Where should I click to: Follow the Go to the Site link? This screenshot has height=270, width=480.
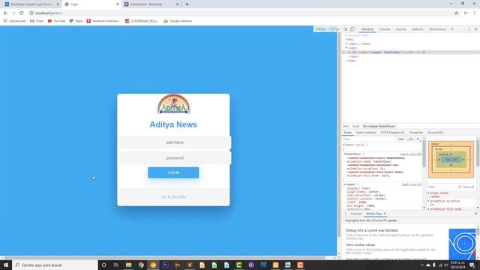[173, 196]
